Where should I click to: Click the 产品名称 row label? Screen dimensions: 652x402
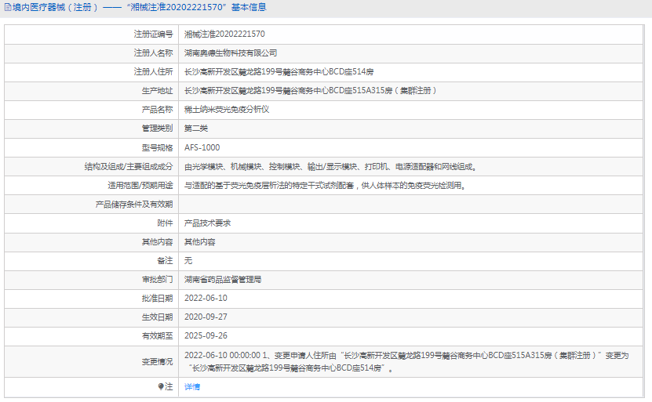157,109
